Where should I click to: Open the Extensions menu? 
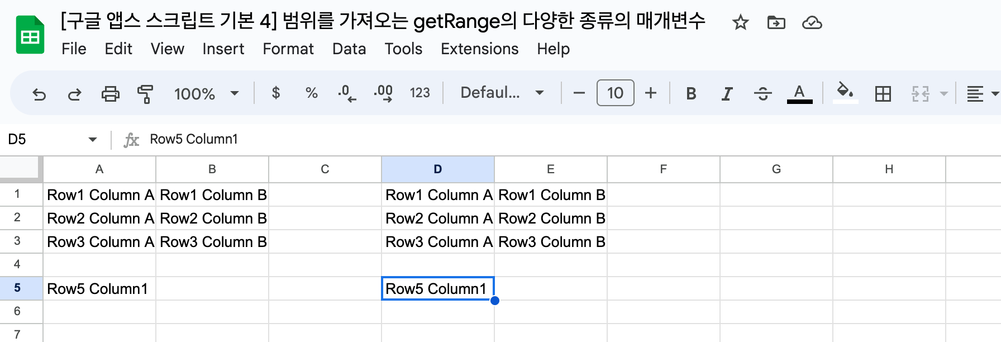pyautogui.click(x=479, y=49)
